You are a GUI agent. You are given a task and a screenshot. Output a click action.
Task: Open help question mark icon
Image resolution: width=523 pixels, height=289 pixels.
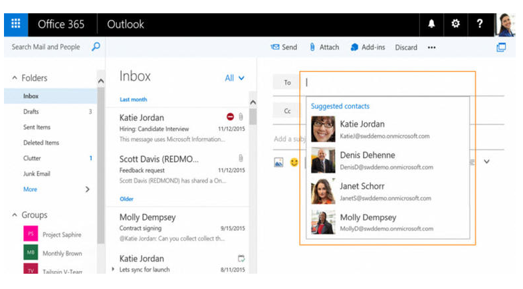click(x=480, y=24)
